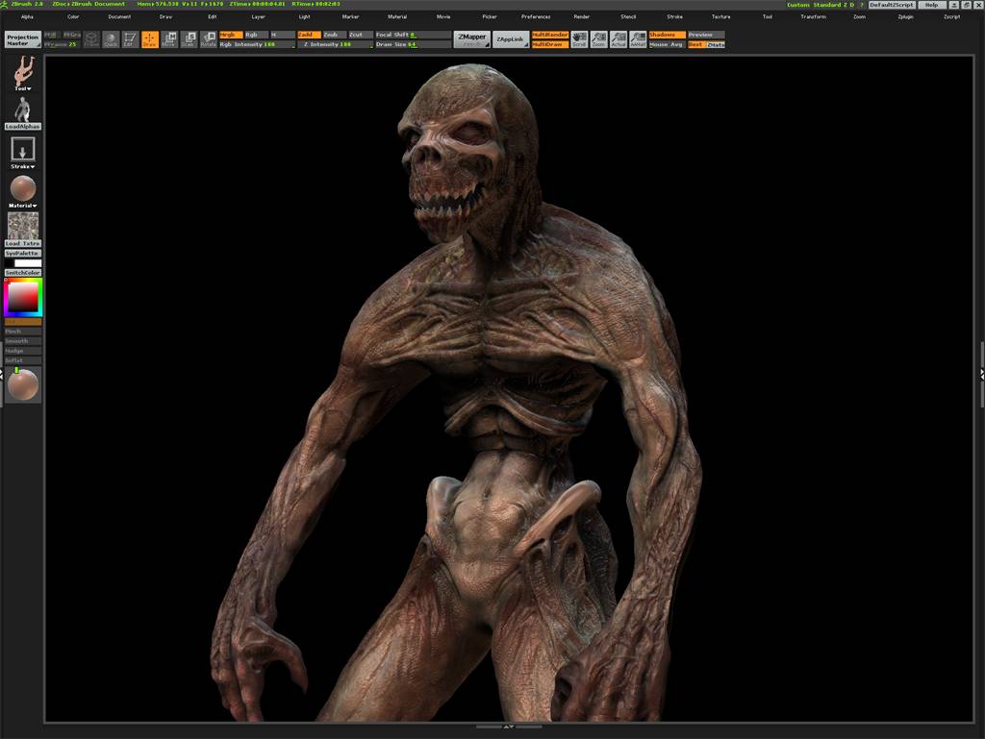The width and height of the screenshot is (985, 739).
Task: Toggle the M material channel button
Action: point(282,35)
